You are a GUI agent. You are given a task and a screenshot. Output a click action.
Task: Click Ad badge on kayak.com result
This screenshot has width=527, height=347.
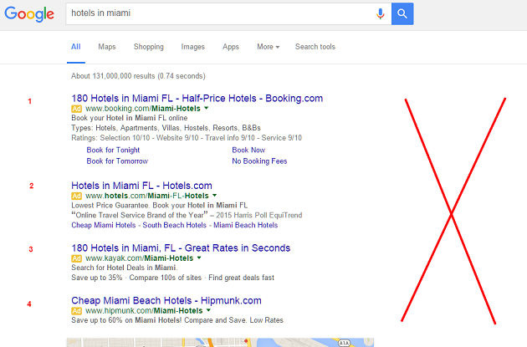point(76,258)
